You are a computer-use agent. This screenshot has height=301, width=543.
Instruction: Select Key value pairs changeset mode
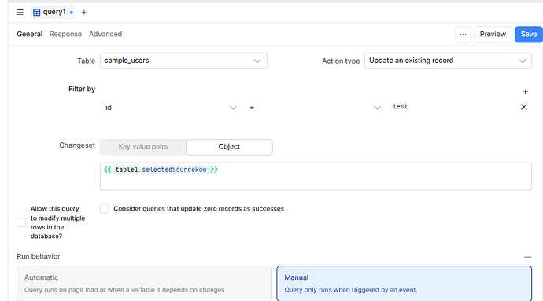pyautogui.click(x=143, y=147)
